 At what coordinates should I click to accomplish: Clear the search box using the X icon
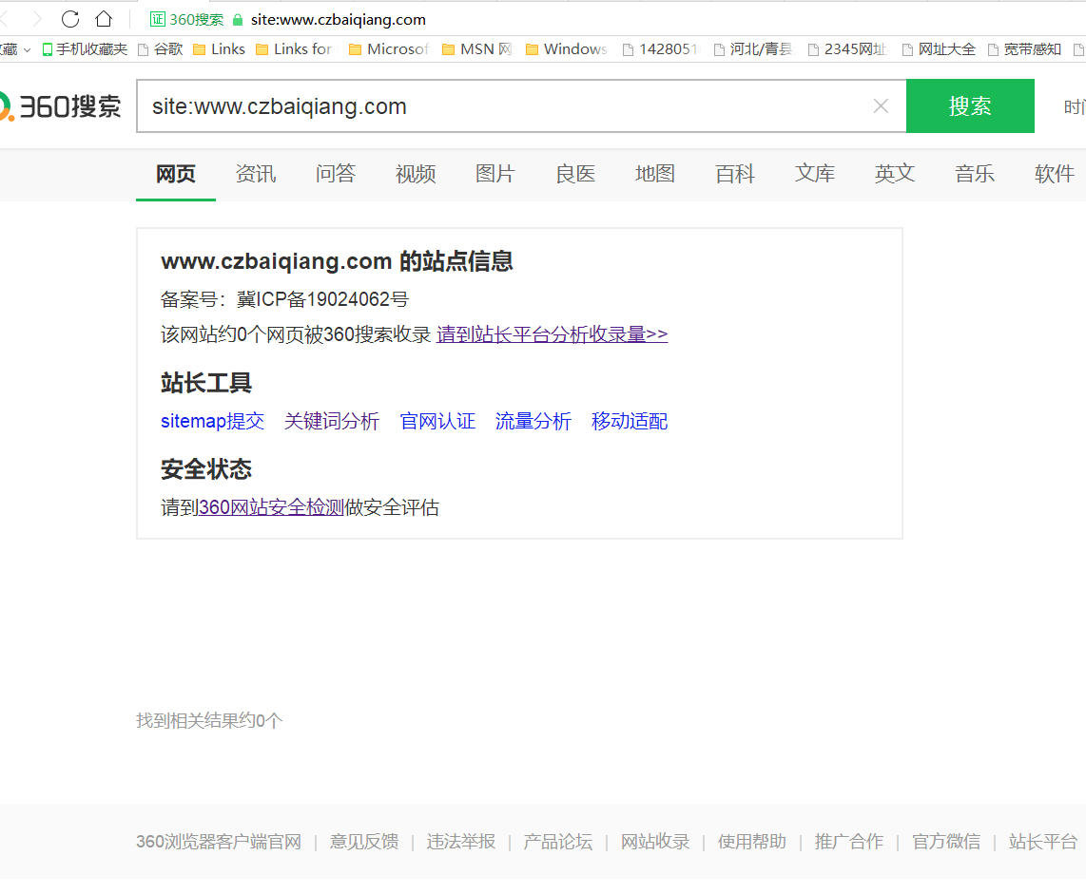coord(880,105)
